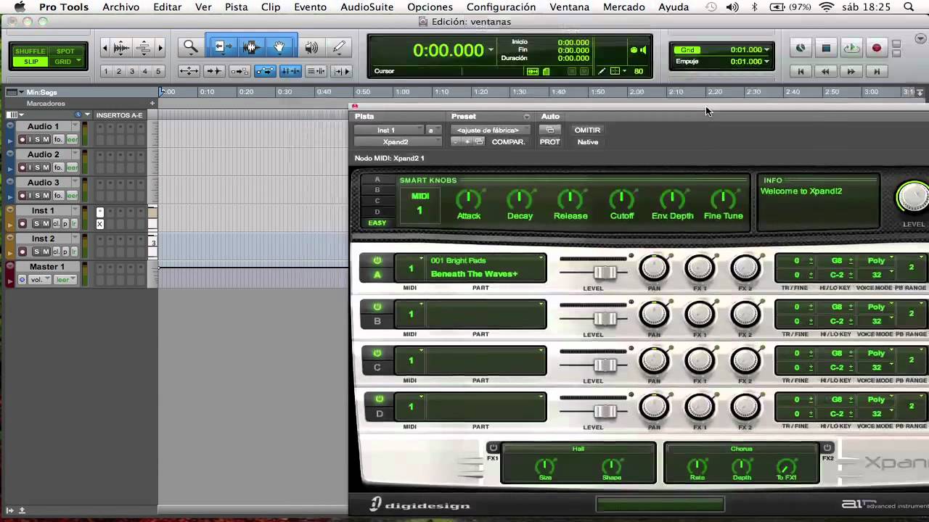Select the Pencil tool
Screen dimensions: 929x522
pos(338,48)
